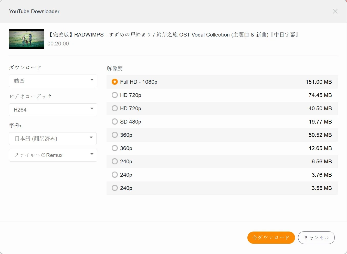The width and height of the screenshot is (347, 254).
Task: Click the ダウンロード section label
Action: click(25, 67)
